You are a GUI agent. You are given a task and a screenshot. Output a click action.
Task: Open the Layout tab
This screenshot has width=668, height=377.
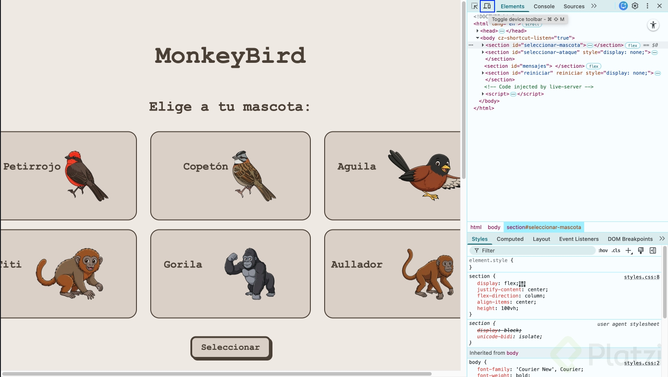541,239
